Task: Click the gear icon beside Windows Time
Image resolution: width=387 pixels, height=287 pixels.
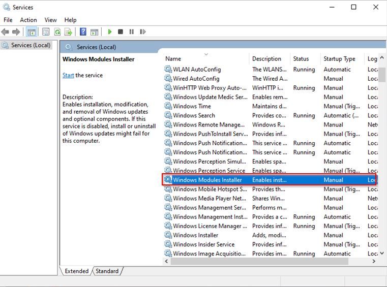Action: [x=168, y=106]
